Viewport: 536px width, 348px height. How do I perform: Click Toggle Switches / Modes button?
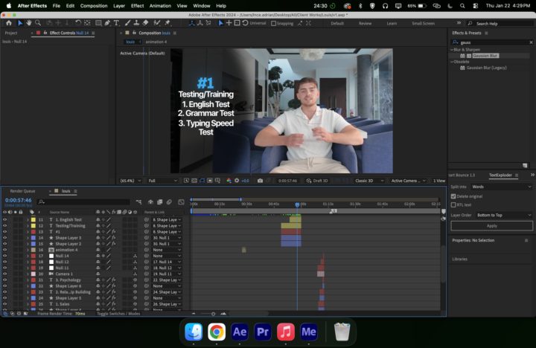118,314
